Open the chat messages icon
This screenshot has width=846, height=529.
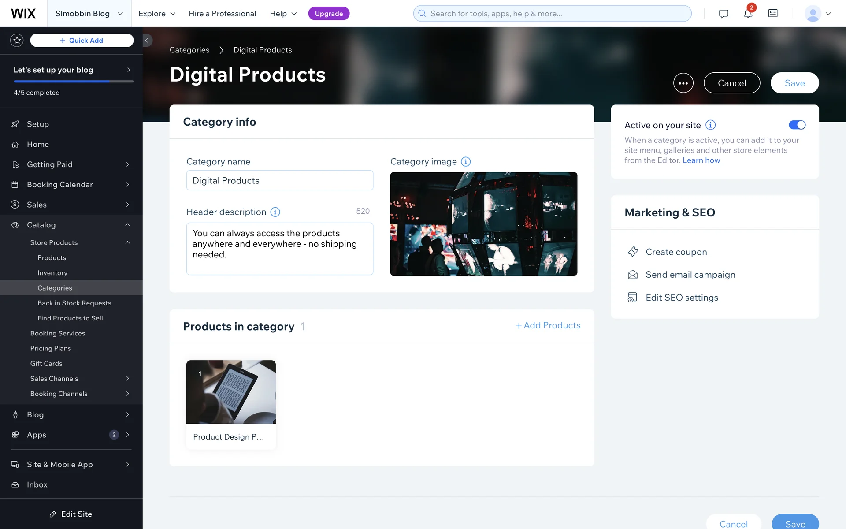point(724,14)
